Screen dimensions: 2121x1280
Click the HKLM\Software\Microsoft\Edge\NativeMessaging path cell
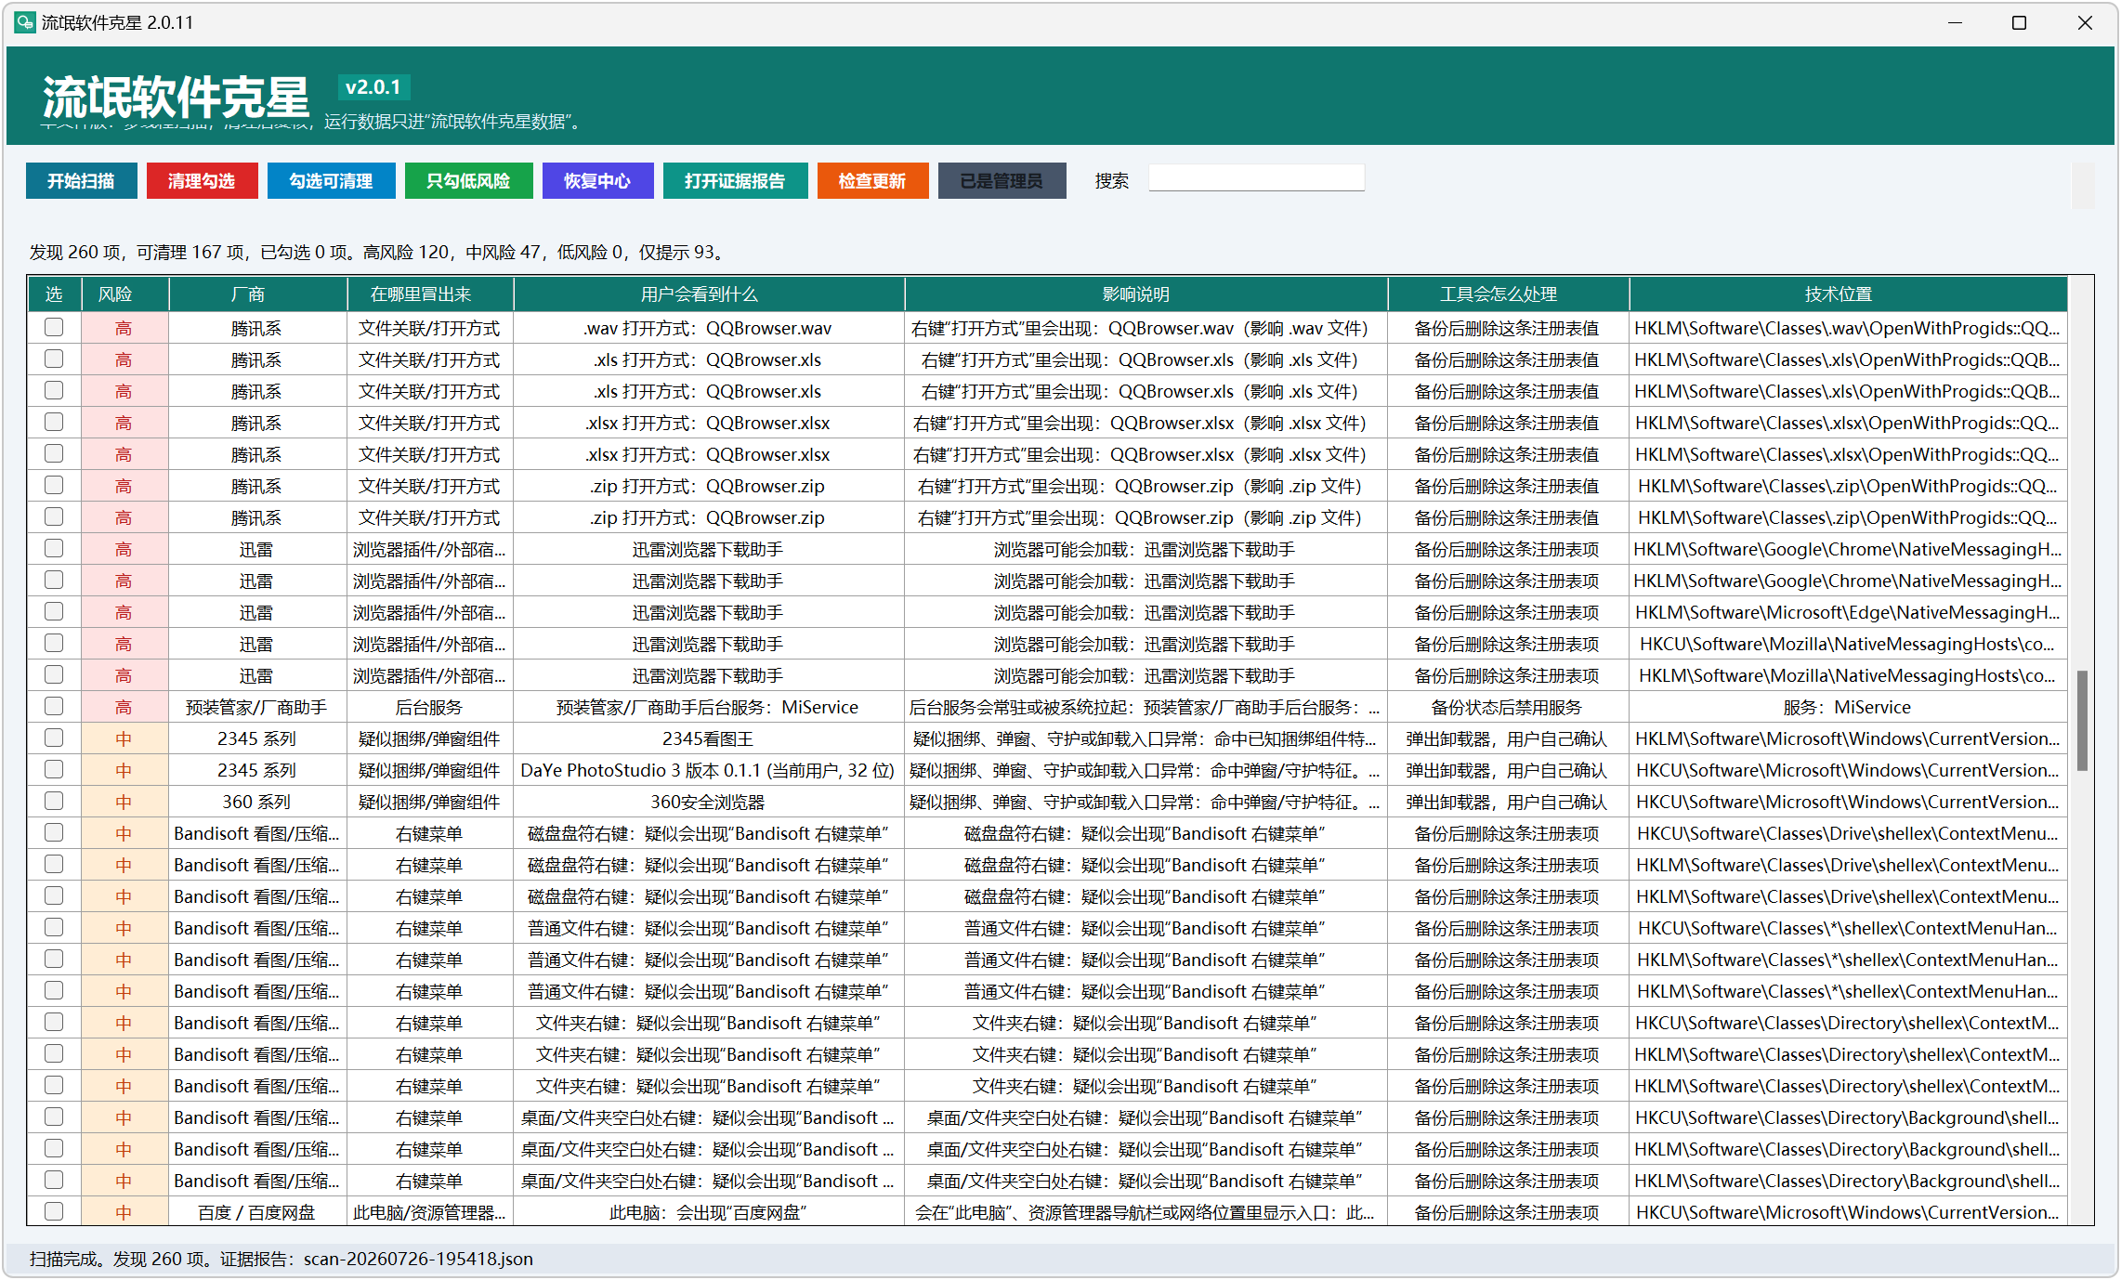[1848, 612]
